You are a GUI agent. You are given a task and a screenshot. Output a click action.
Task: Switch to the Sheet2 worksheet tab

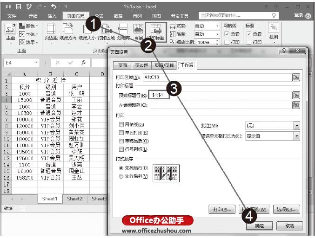75,199
